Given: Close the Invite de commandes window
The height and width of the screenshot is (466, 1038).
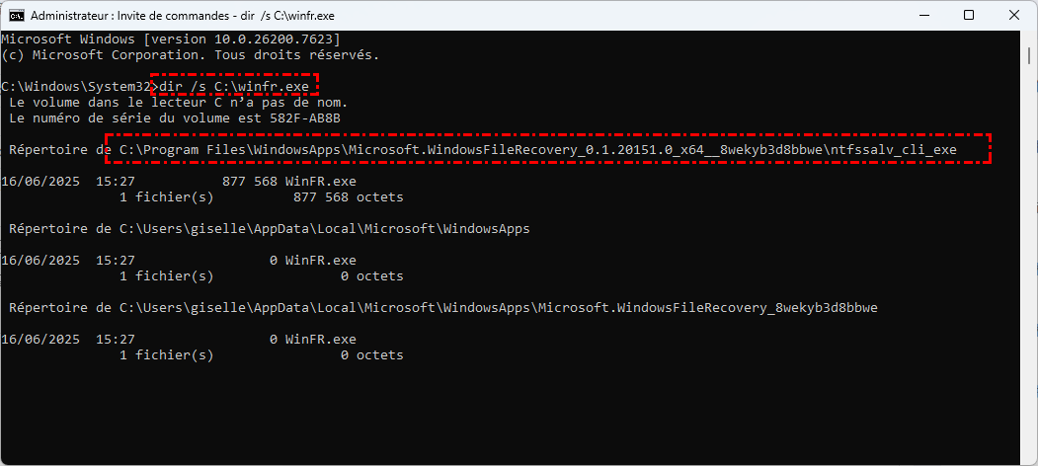Looking at the screenshot, I should coord(1013,16).
